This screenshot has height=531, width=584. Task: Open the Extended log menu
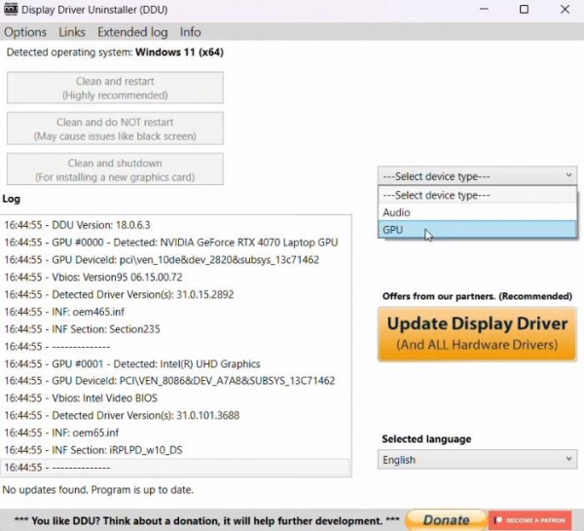pos(132,32)
